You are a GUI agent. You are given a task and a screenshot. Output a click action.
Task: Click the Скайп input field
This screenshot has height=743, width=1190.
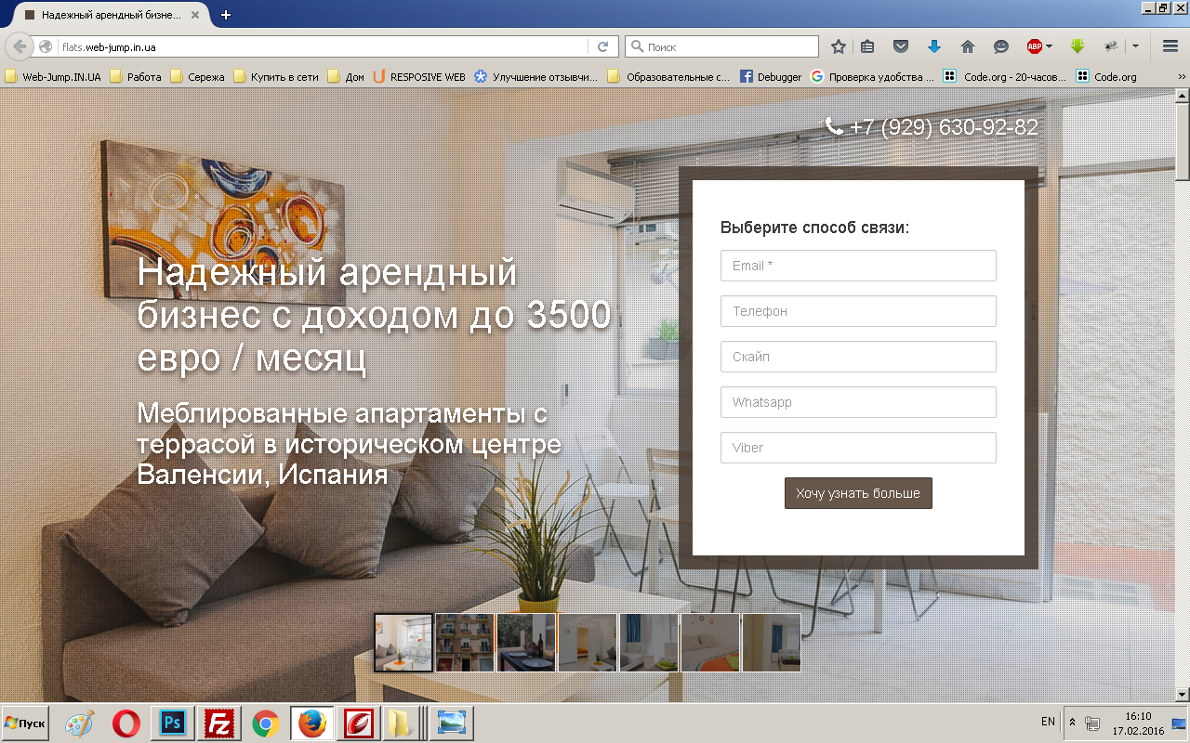[858, 357]
